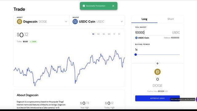Viewport: 197px width, 111px height.
Task: Expand the Invest USDC Coin dropdown chevron
Action: [x=122, y=22]
